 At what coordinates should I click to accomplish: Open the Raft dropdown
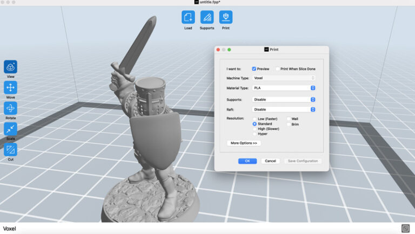tap(284, 109)
